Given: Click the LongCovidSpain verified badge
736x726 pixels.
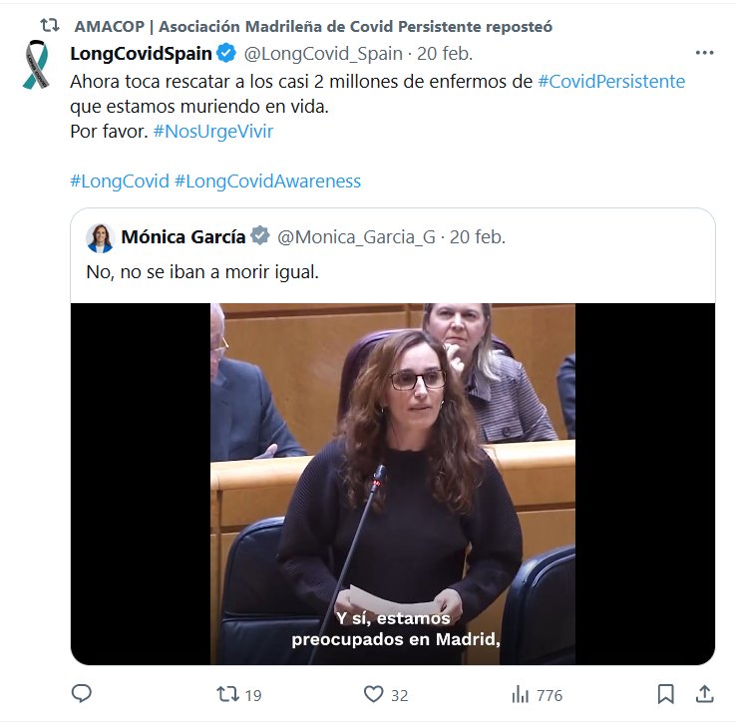Looking at the screenshot, I should (x=226, y=53).
